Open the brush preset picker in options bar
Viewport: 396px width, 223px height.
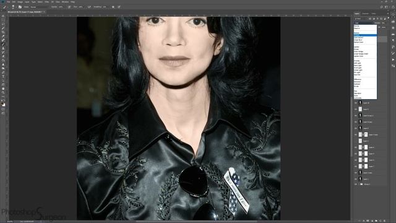tap(13, 7)
